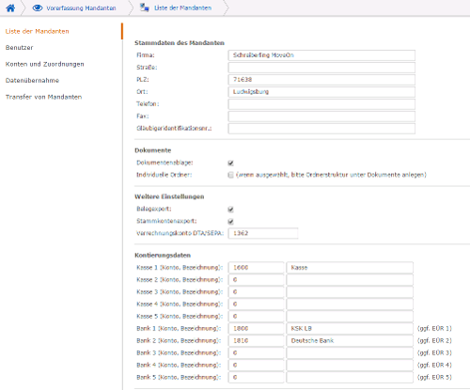
Task: Click the home icon in breadcrumb
Action: 10,8
